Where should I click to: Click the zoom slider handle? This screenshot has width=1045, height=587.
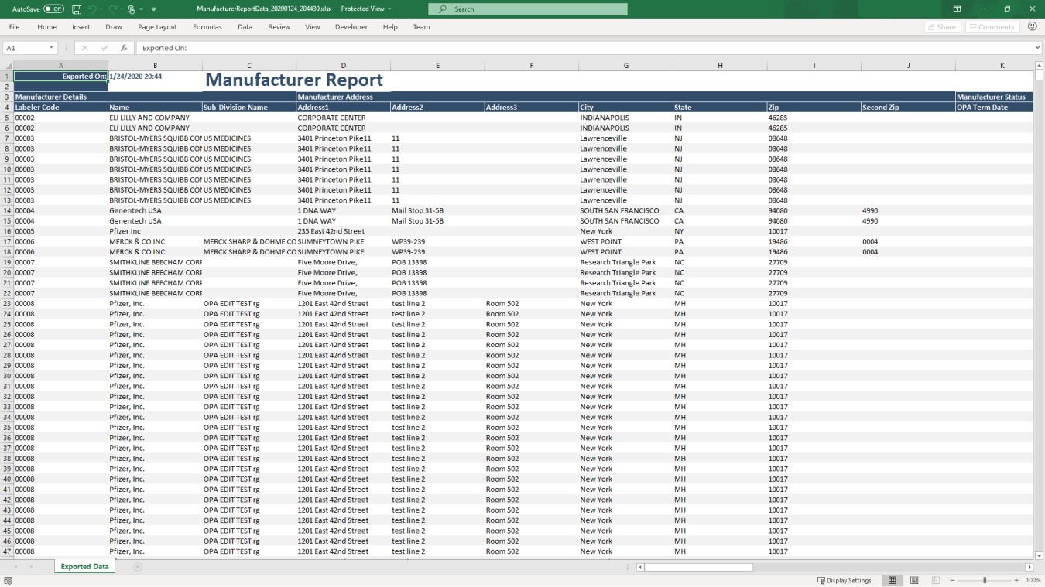(985, 580)
